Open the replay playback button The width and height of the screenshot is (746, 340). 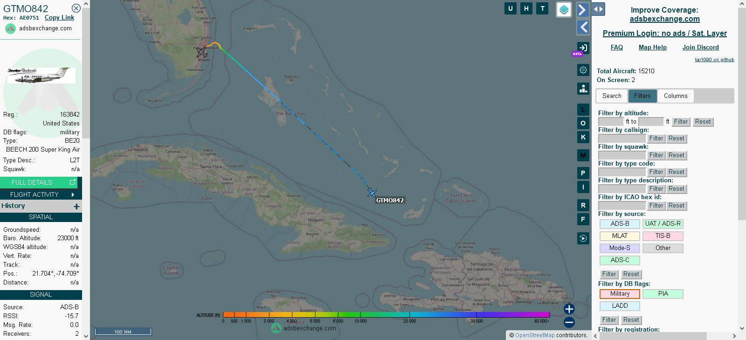click(x=583, y=238)
